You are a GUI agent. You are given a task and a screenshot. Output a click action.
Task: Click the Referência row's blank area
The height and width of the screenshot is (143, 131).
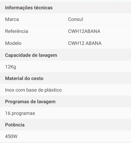tap(115, 31)
